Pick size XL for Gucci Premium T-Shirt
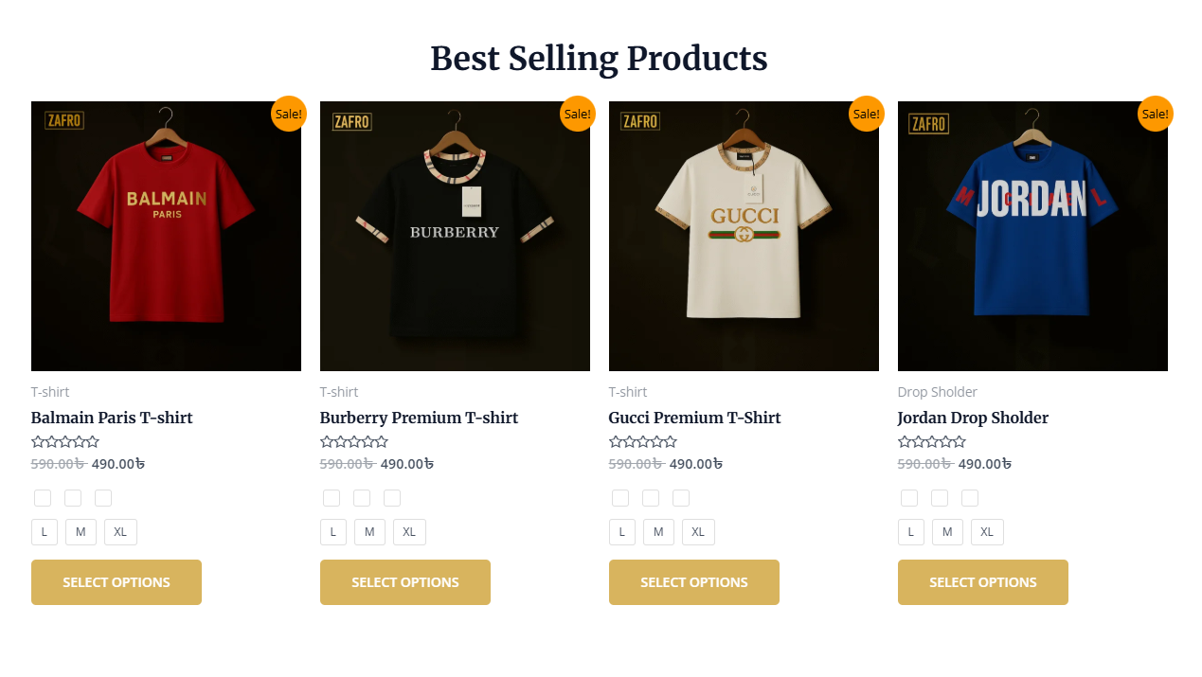The width and height of the screenshot is (1202, 677). [698, 532]
